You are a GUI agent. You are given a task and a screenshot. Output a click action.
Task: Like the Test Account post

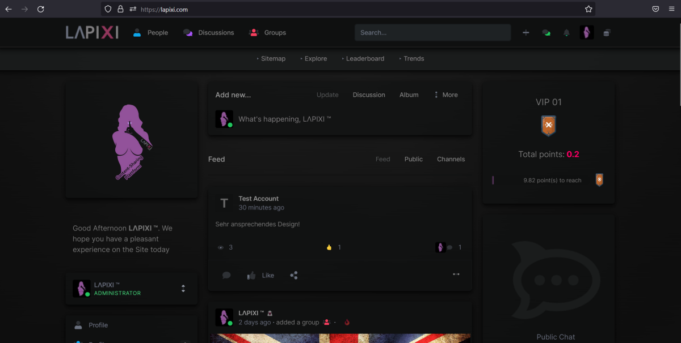(261, 275)
